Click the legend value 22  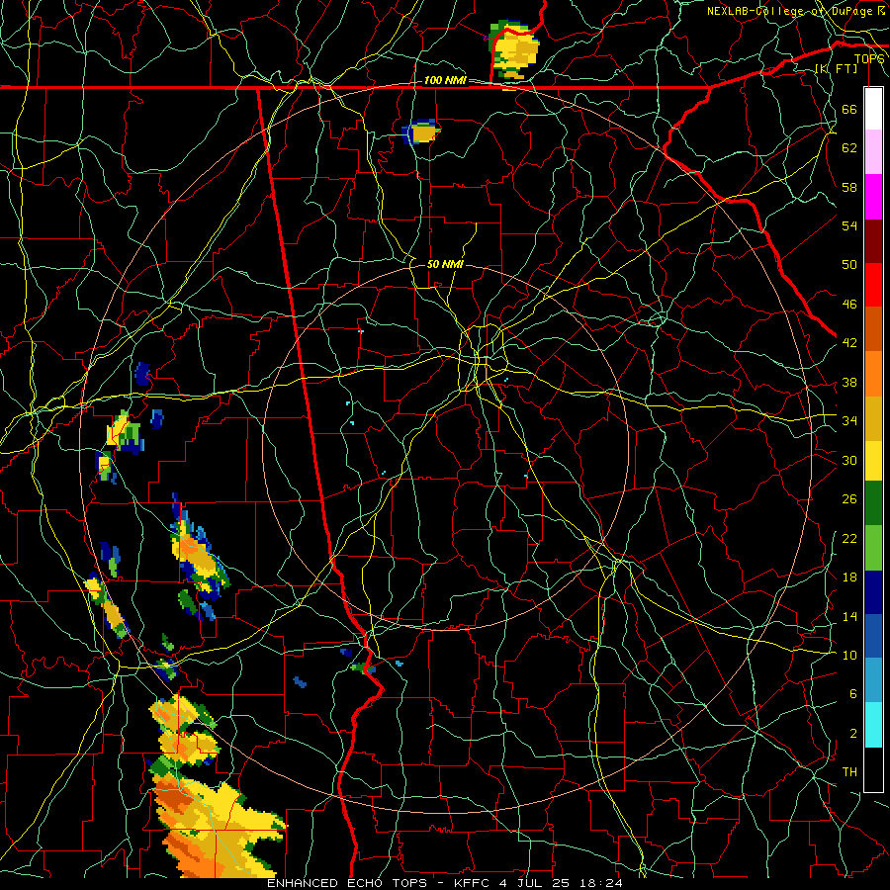(849, 538)
